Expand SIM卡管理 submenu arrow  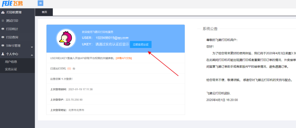(x=32, y=47)
